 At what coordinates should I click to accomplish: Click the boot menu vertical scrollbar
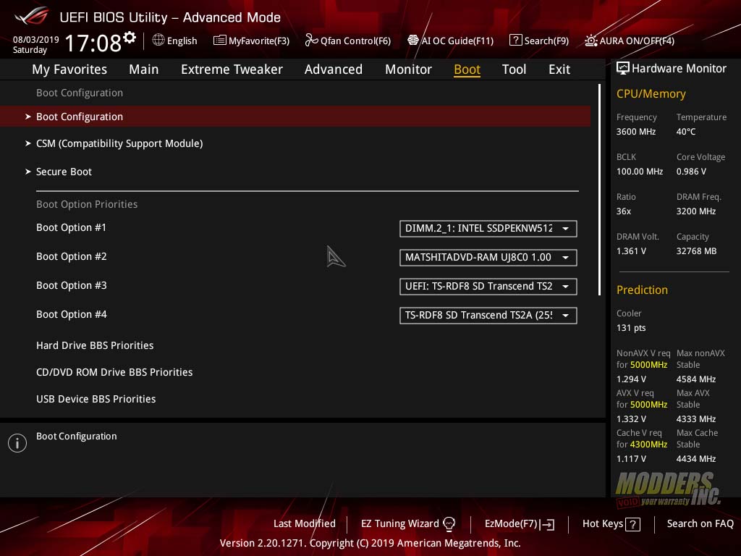coord(600,190)
